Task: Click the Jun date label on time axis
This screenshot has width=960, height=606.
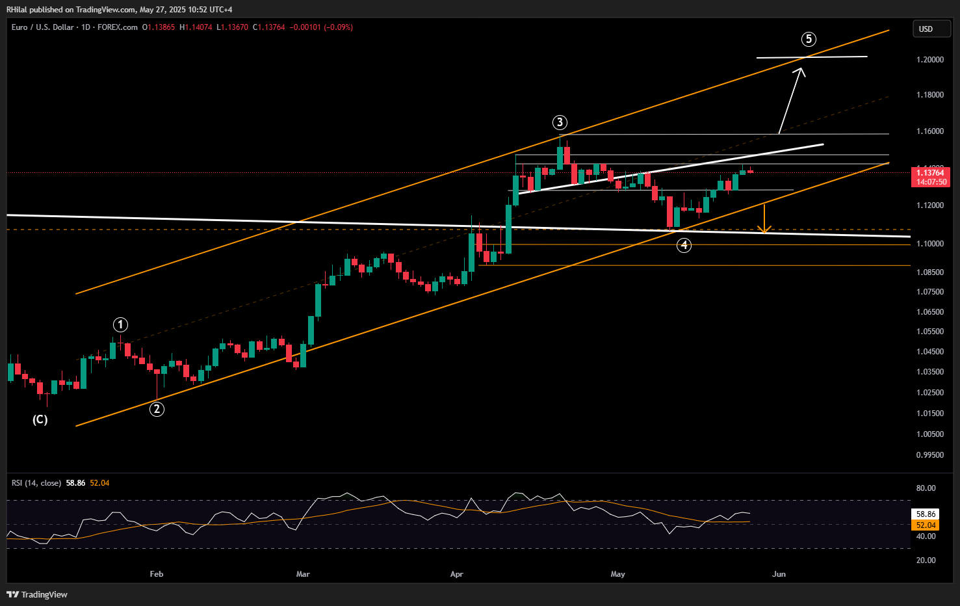Action: 779,574
